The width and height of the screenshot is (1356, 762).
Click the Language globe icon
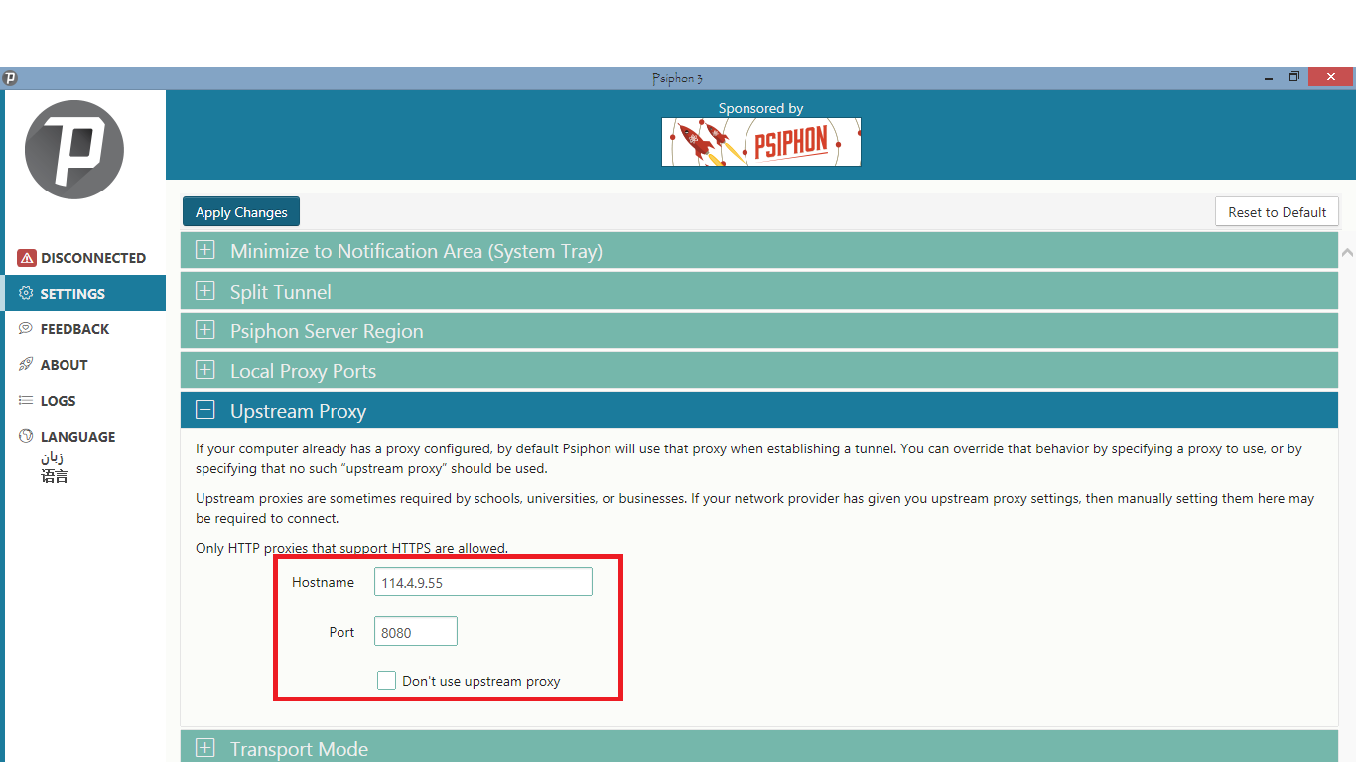pos(27,437)
